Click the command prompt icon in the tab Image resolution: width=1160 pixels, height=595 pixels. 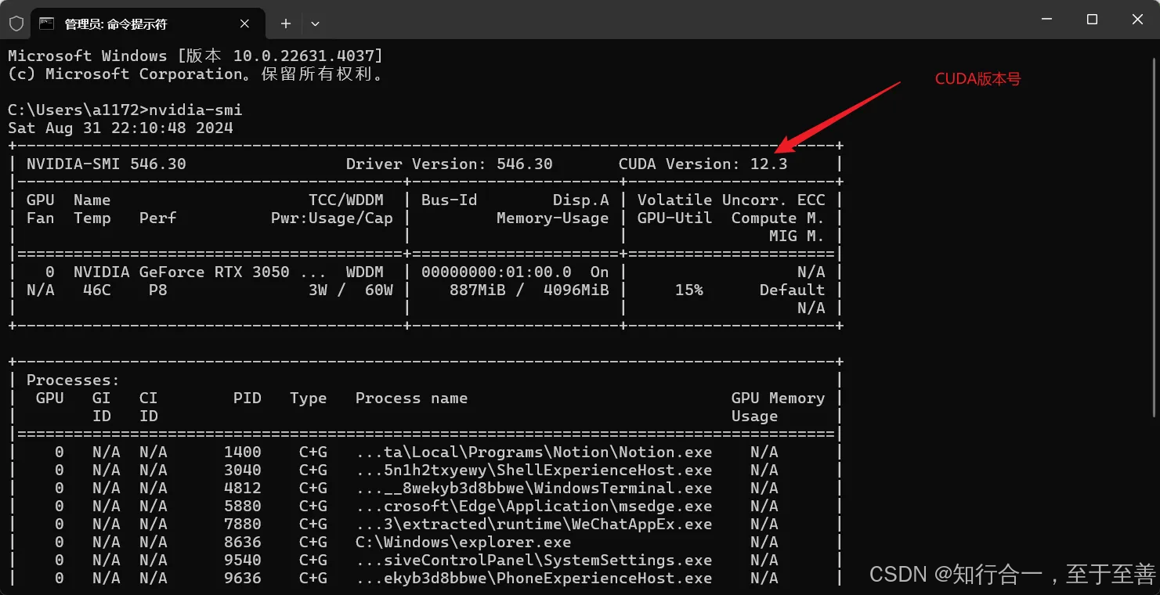click(x=47, y=23)
